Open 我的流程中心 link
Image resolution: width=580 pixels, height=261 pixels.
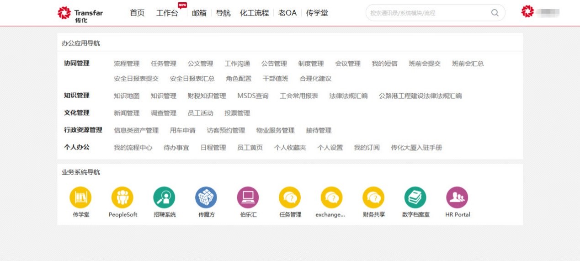tap(133, 148)
